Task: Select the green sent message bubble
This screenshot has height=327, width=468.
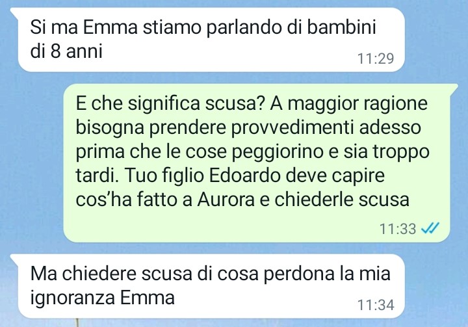Action: tap(257, 163)
